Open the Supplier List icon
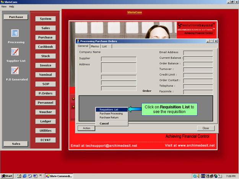Image resolution: width=239 pixels, height=179 pixels. coord(15,52)
